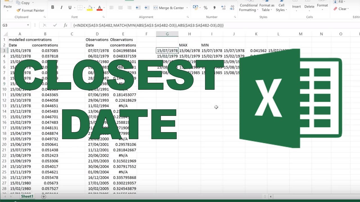This screenshot has width=360, height=202.
Task: Select cell A27 showing 15/01/1980
Action: click(20, 183)
